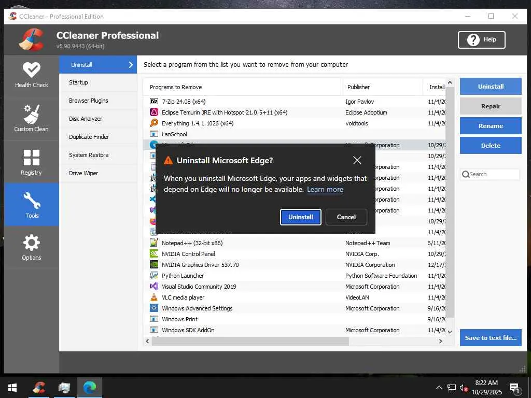The height and width of the screenshot is (398, 531).
Task: Go to the Registry section
Action: 32,162
